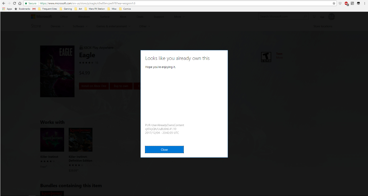Click the 'Hope you're enjoying it.' text
This screenshot has height=196, width=368.
pyautogui.click(x=161, y=67)
